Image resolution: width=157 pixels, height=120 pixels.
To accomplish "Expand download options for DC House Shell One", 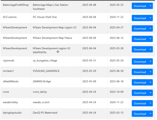I will coord(150,18).
